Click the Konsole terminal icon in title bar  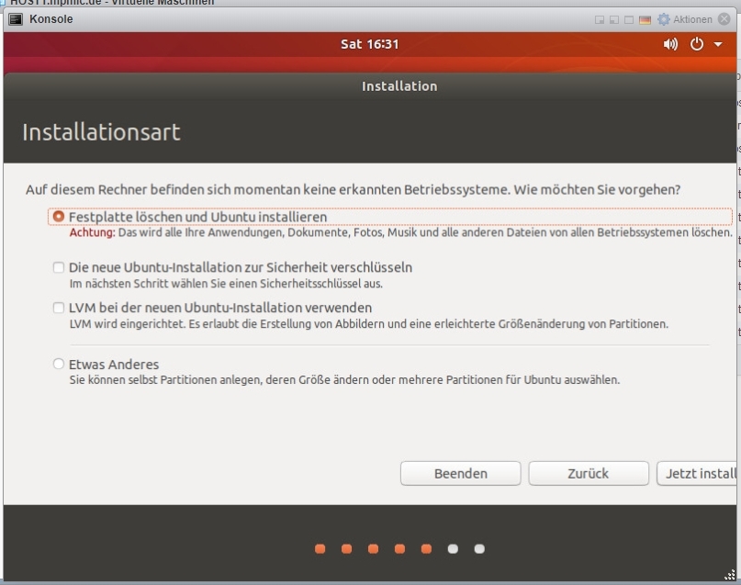[16, 19]
